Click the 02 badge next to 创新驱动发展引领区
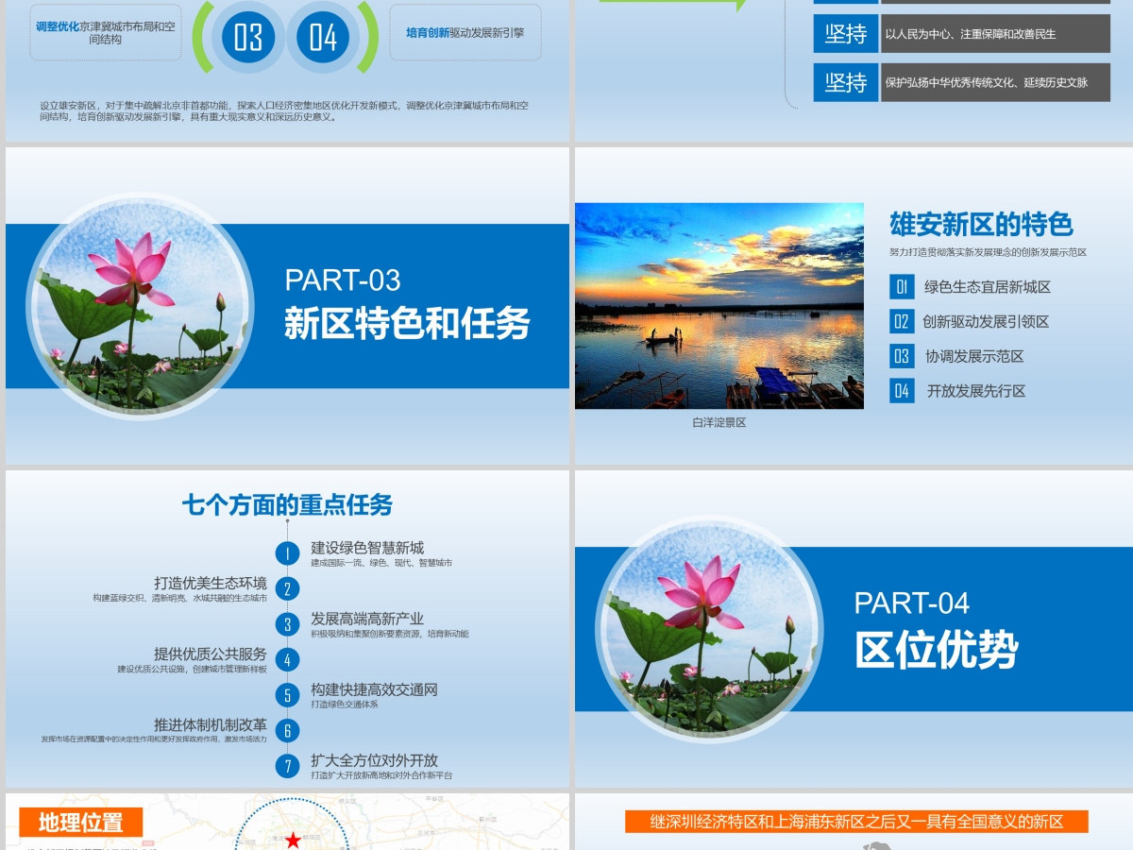1133x850 pixels. point(902,322)
